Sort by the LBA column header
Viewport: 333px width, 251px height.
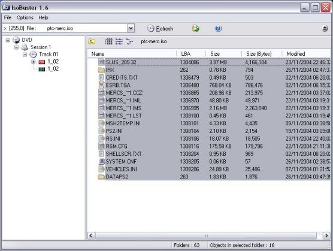191,54
